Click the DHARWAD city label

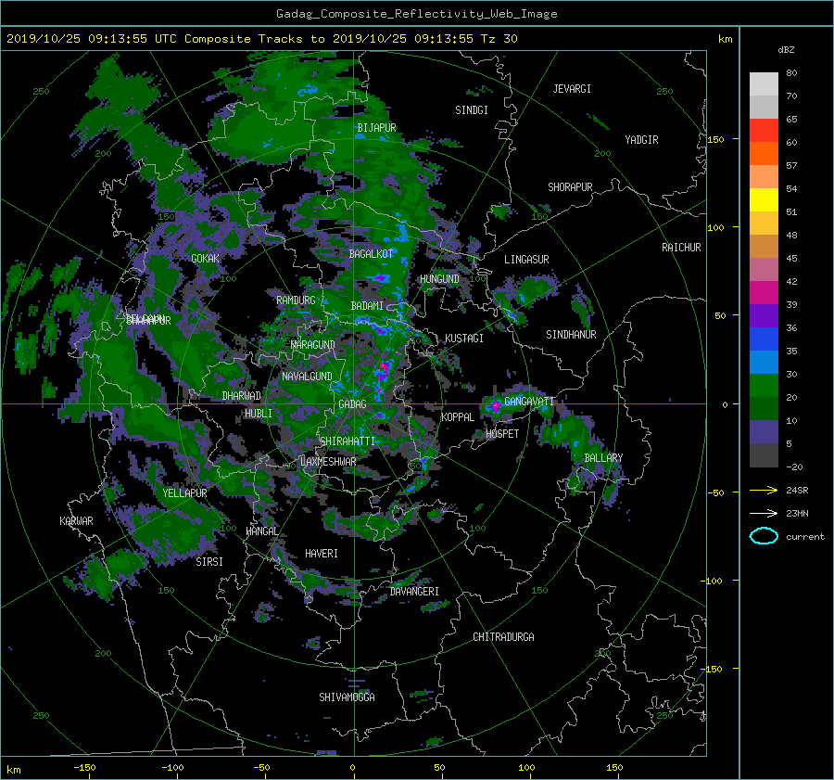click(x=242, y=396)
